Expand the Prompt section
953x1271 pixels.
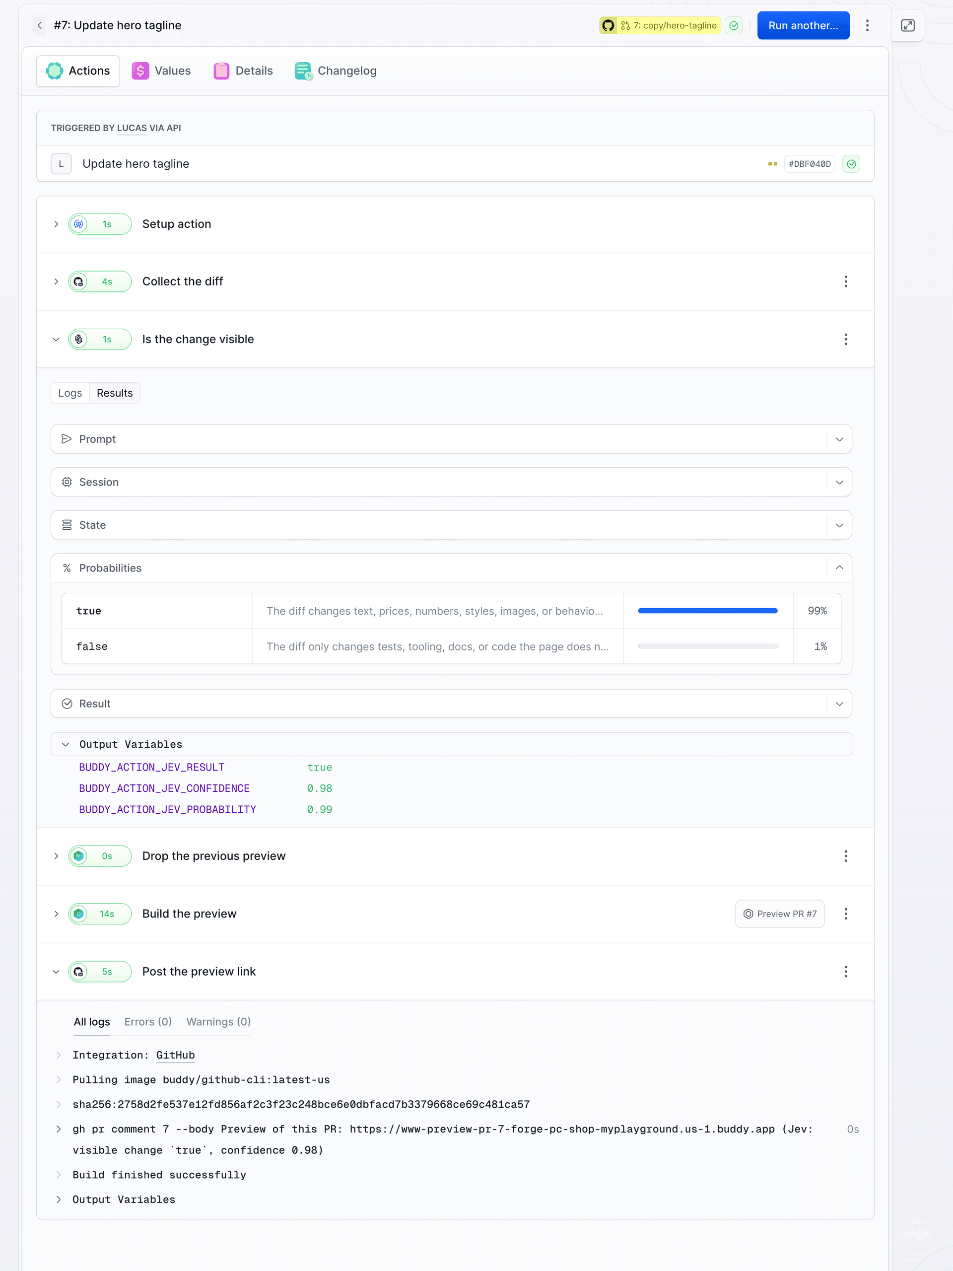(839, 439)
